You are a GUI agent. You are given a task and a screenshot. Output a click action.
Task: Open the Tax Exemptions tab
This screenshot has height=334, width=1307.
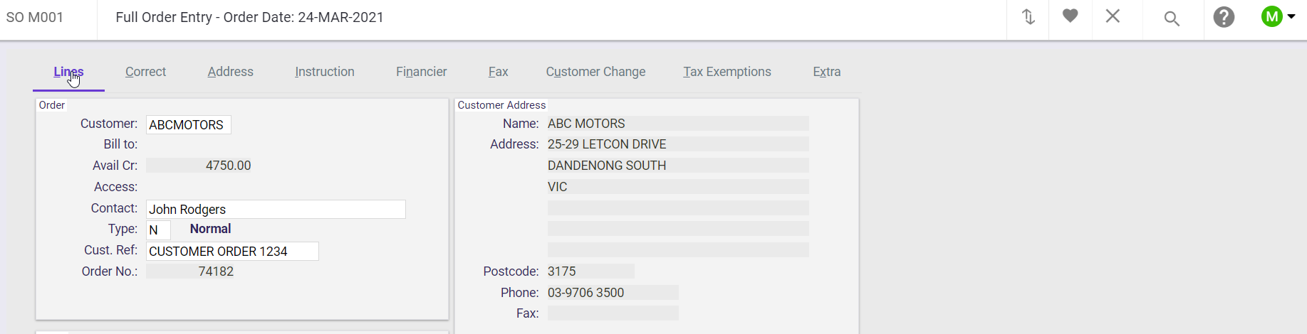pos(727,72)
